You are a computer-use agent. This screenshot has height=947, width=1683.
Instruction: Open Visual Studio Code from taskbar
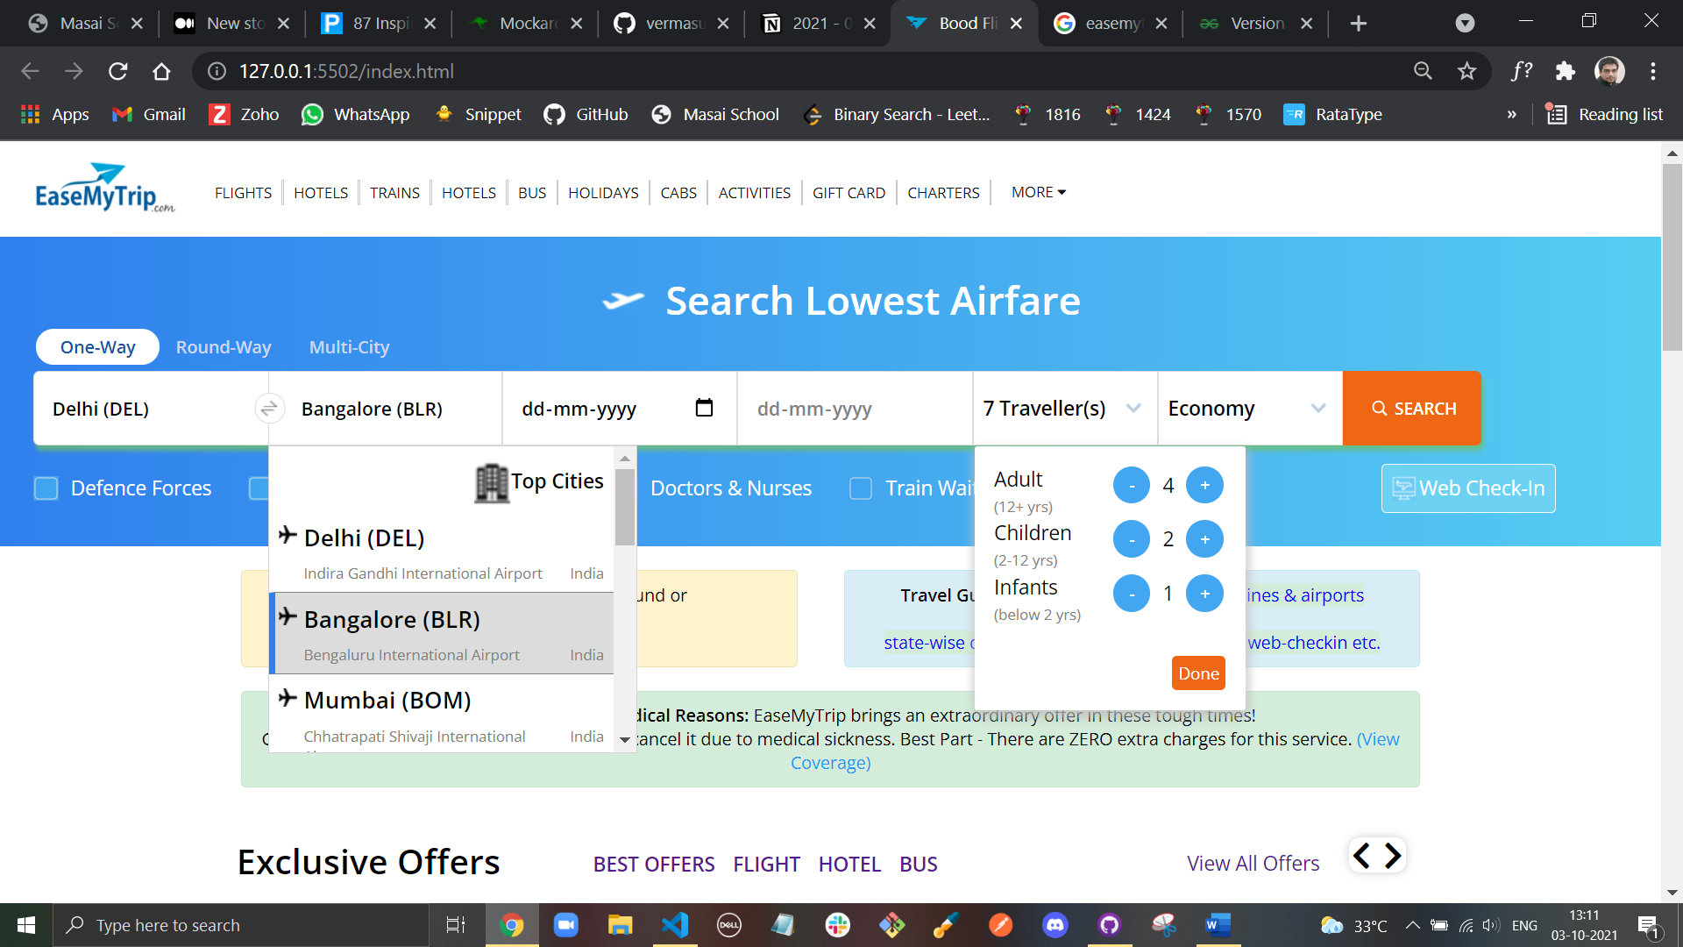tap(675, 925)
